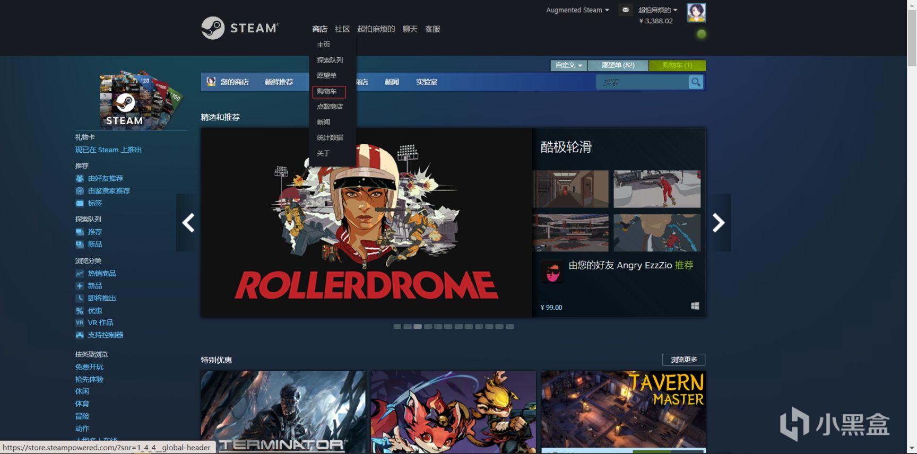Open the 商店 header menu

(320, 29)
